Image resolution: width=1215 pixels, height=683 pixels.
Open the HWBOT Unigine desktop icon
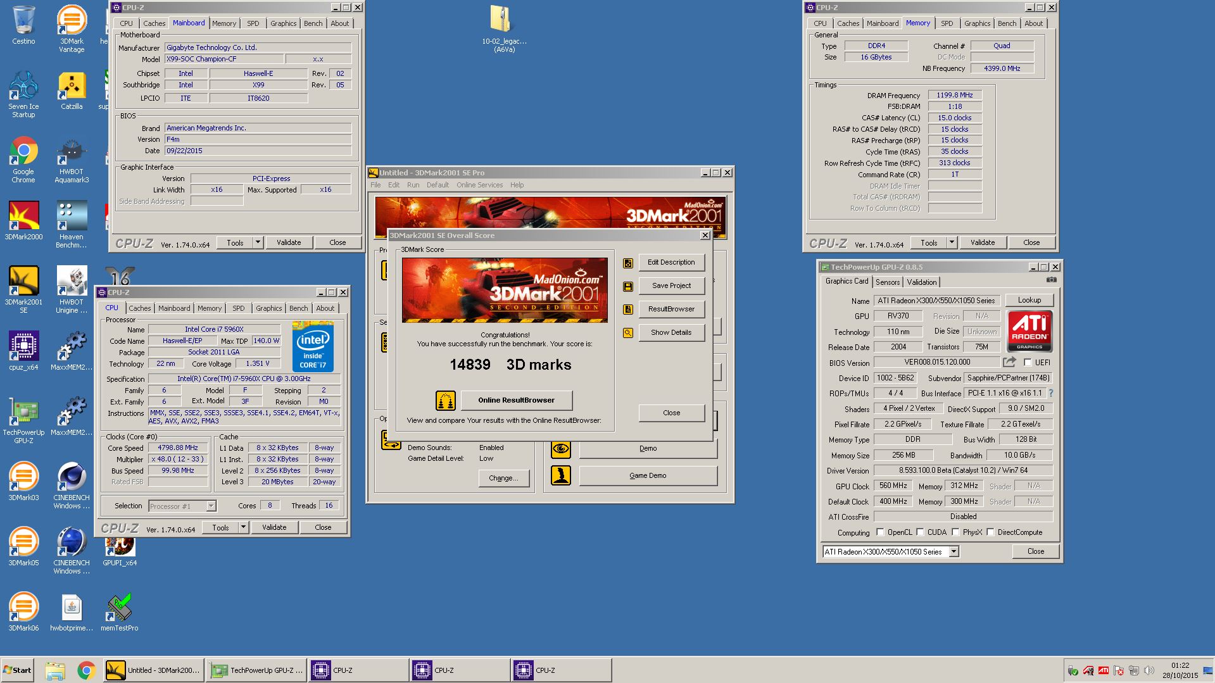click(72, 290)
